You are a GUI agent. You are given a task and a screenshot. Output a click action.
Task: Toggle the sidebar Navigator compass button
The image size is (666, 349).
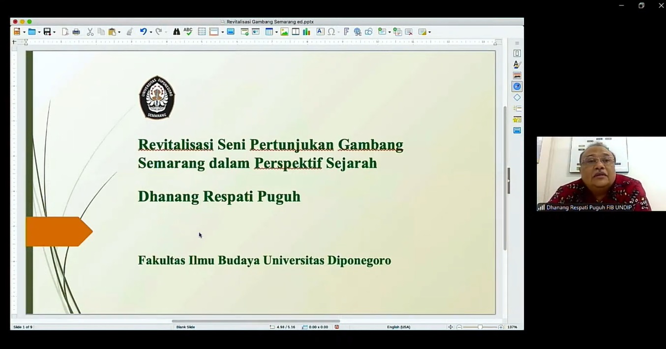517,86
